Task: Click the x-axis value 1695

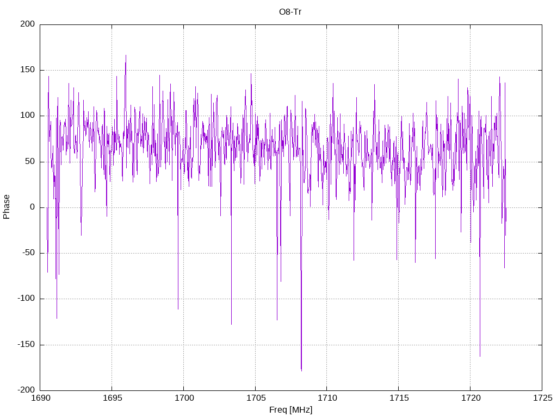Action: pyautogui.click(x=112, y=398)
